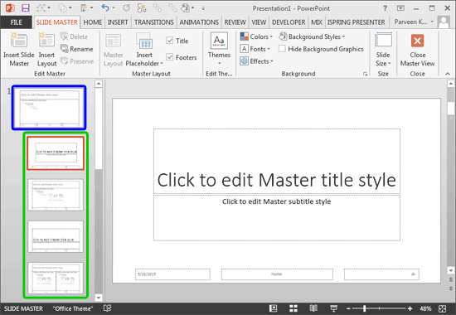The image size is (456, 315).
Task: Select the Slide Master thumbnail numbered 1
Action: (49, 108)
